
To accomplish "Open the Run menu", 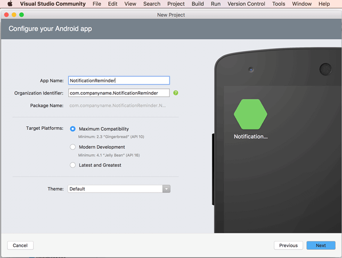I will tap(216, 4).
